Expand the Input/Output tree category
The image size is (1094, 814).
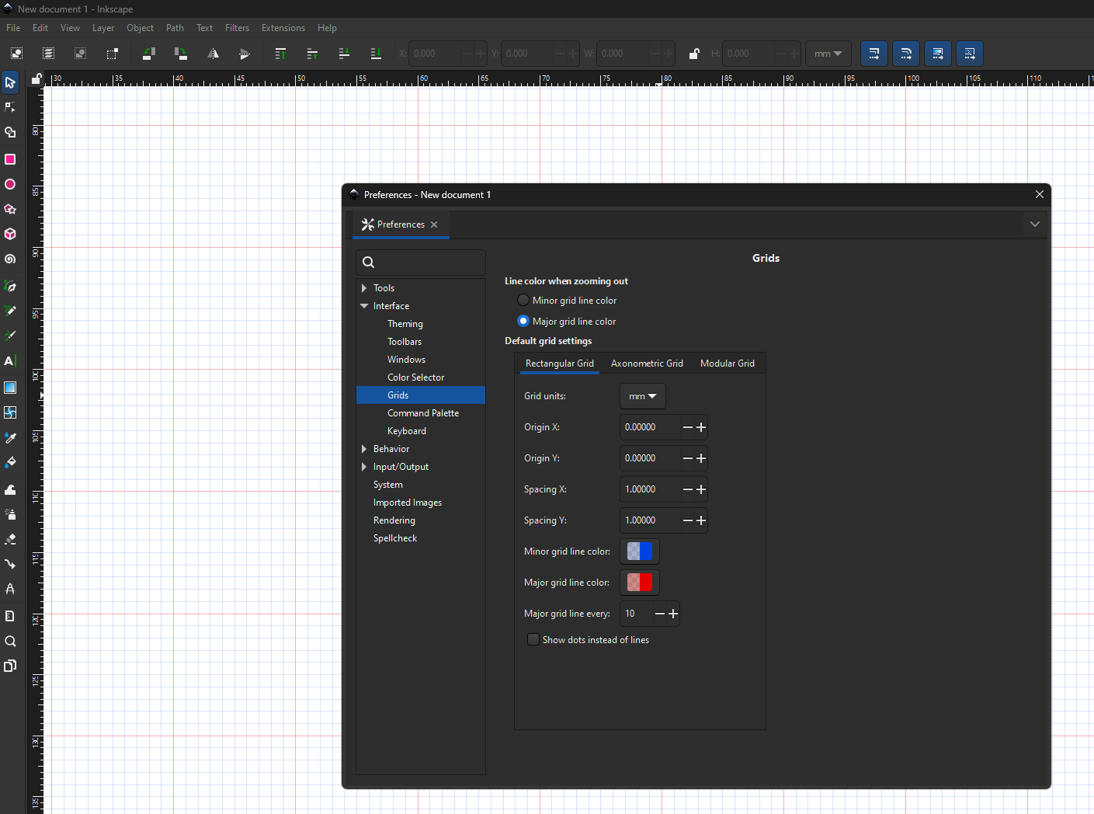pos(364,467)
